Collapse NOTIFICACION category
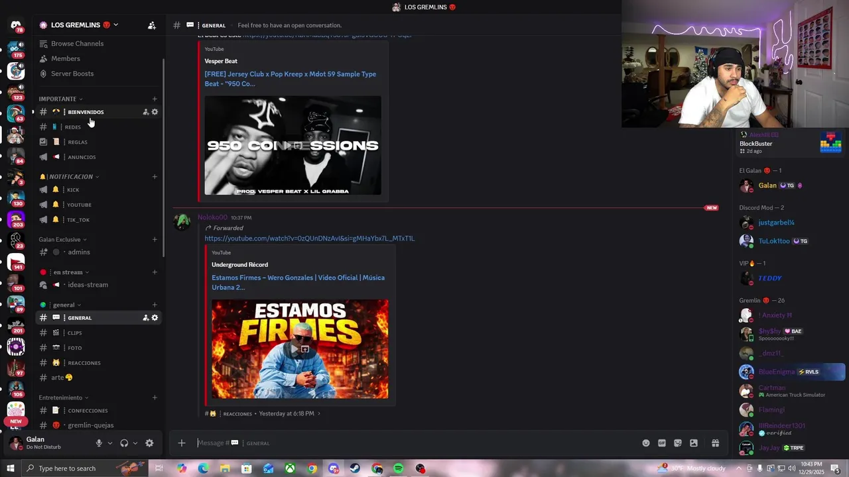This screenshot has width=849, height=477. pos(69,177)
